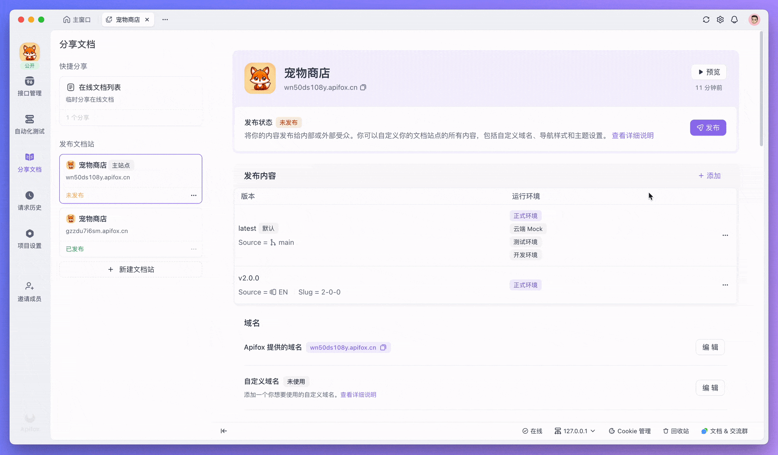Open 项目设置 in the sidebar
The width and height of the screenshot is (778, 455).
[30, 234]
